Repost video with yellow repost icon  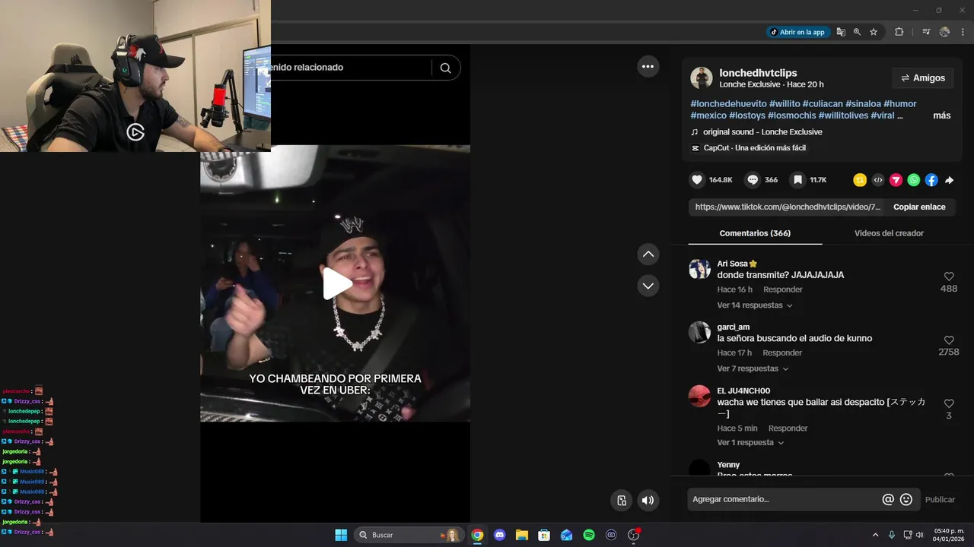pyautogui.click(x=860, y=180)
